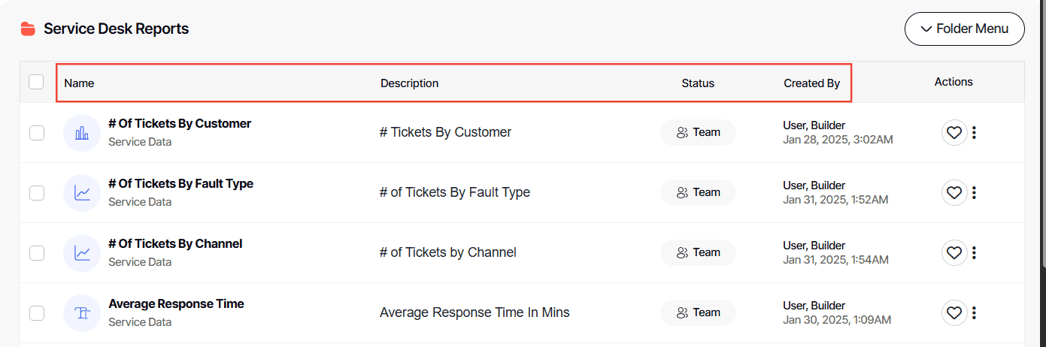This screenshot has height=347, width=1046.
Task: Click the Average Response Time report icon
Action: click(x=82, y=313)
